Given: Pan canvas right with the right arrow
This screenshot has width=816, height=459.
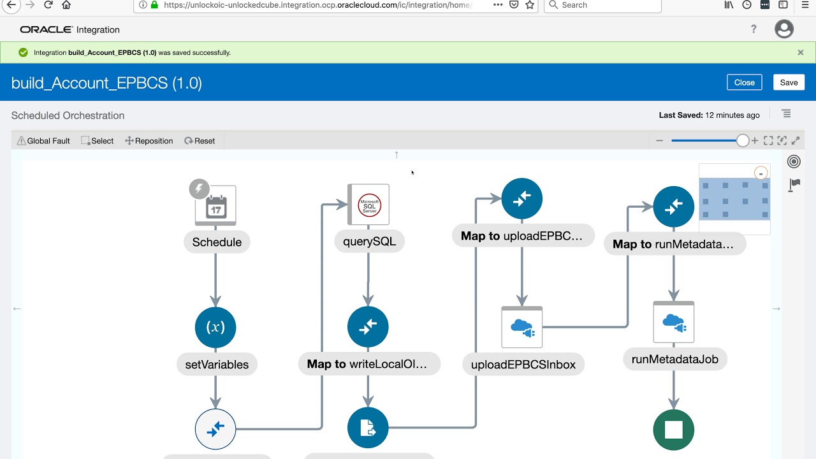Looking at the screenshot, I should 776,309.
